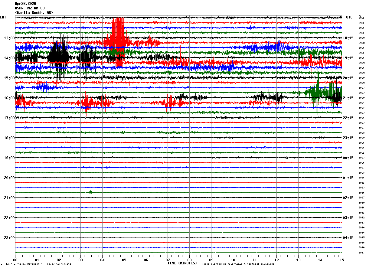Select the 19:00 CDT hour label
366x268 pixels.
9,158
